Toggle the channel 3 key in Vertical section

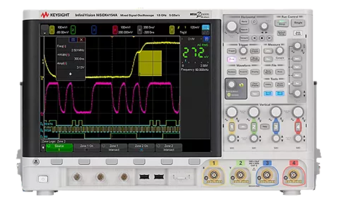pyautogui.click(x=276, y=127)
